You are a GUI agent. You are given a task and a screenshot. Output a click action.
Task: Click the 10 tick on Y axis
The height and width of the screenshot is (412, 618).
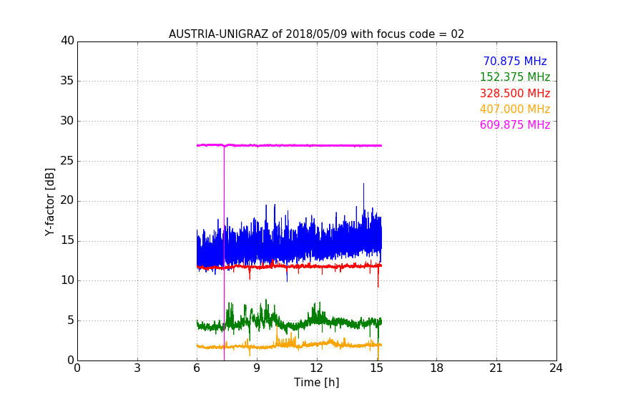(x=67, y=280)
